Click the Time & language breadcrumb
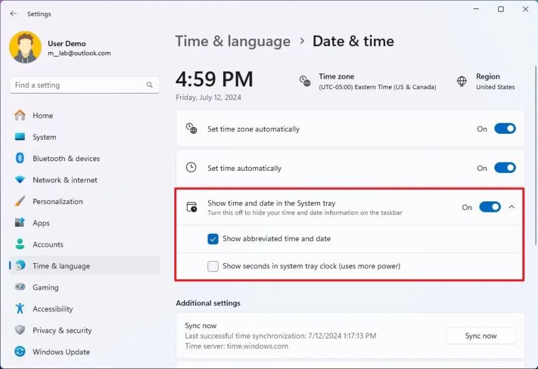This screenshot has width=538, height=369. (233, 42)
